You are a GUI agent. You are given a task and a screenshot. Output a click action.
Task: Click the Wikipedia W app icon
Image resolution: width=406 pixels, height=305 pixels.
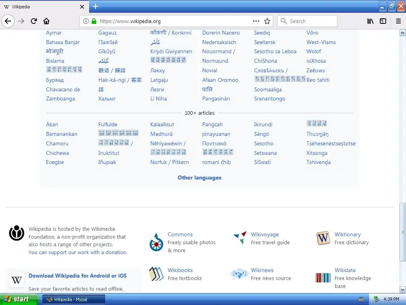[17, 280]
